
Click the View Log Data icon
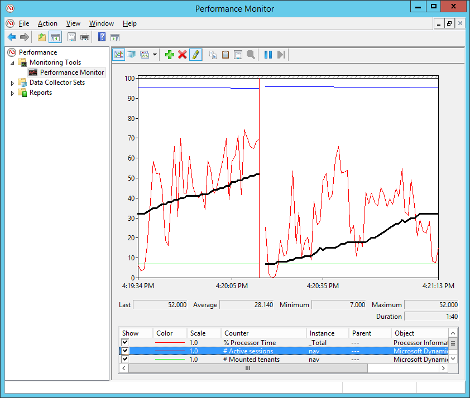131,55
